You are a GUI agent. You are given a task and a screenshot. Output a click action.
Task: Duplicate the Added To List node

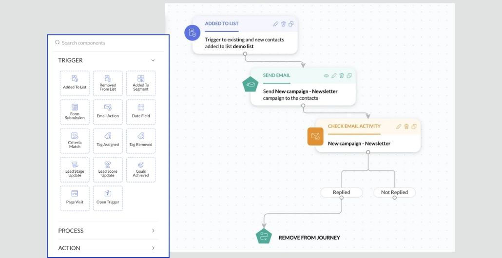pos(291,24)
